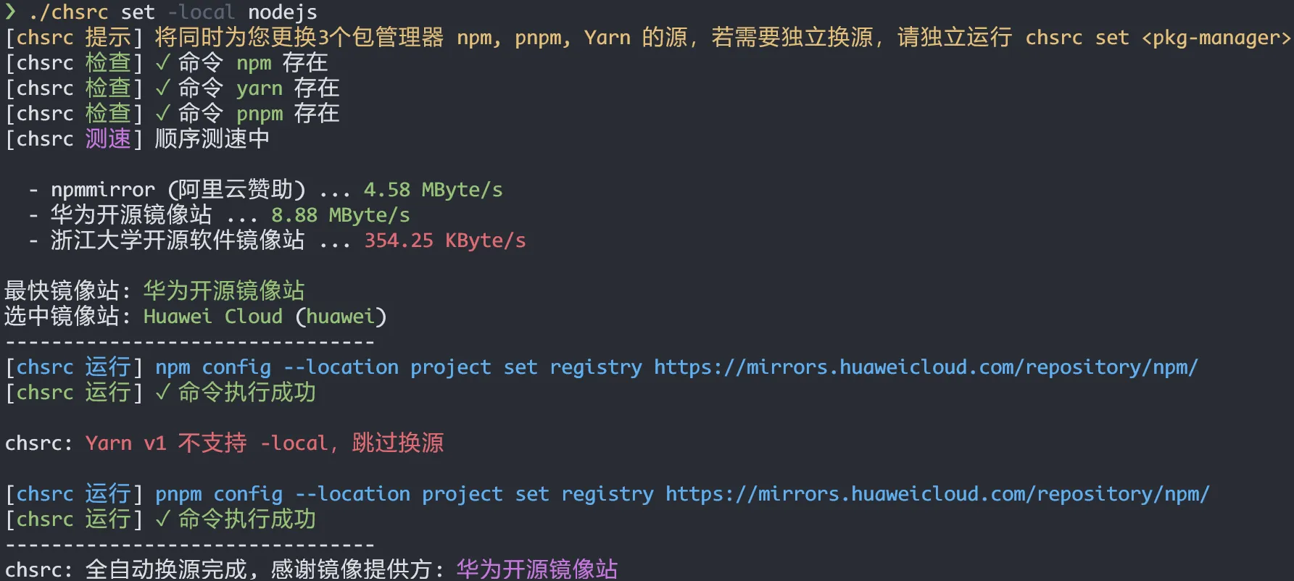Click the check mark beside the npm command check
The height and width of the screenshot is (581, 1294).
pos(162,63)
